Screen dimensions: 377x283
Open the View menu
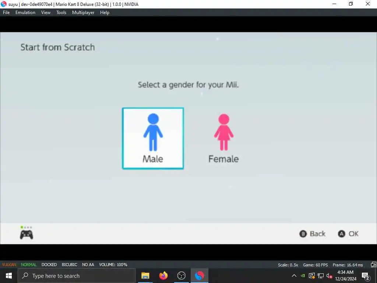tap(46, 13)
